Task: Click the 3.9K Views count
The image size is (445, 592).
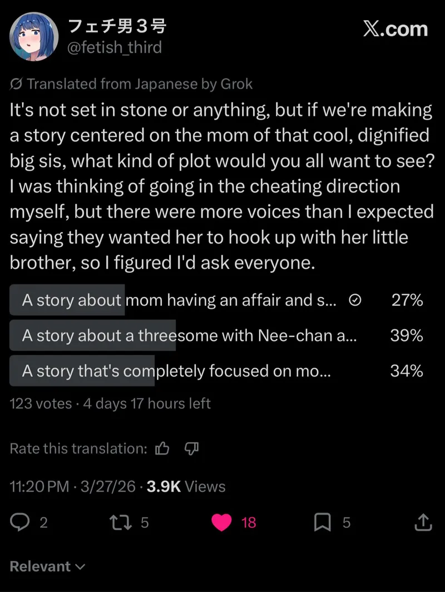Action: 186,487
